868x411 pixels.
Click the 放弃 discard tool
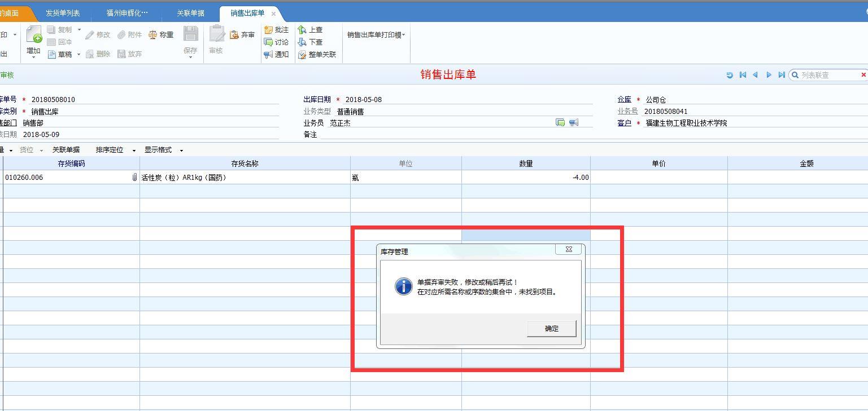click(x=130, y=54)
